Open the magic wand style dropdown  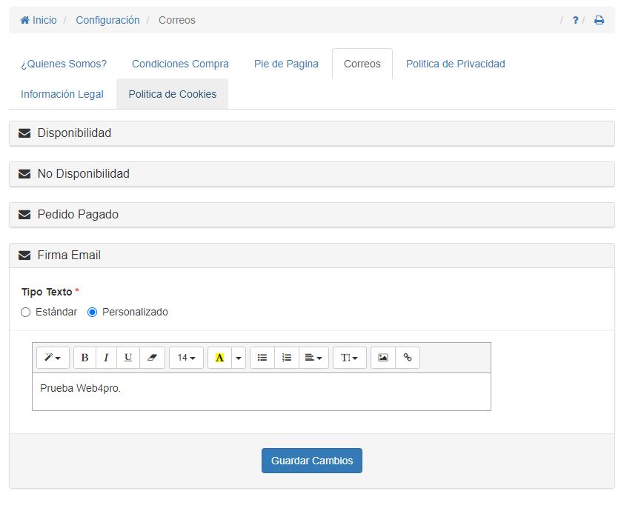53,358
